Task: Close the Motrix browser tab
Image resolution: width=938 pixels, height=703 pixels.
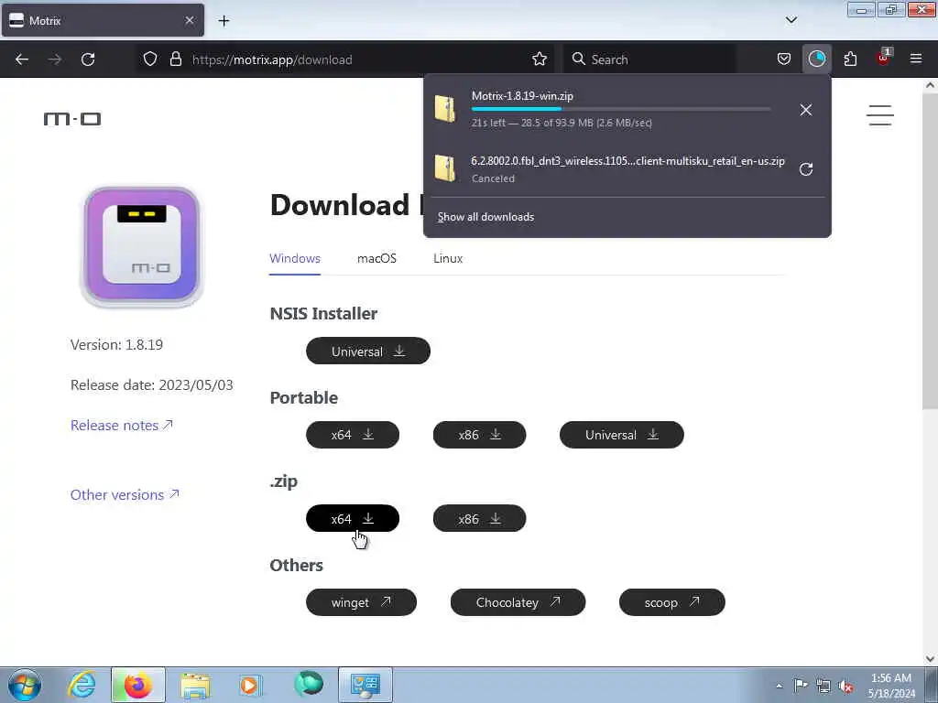Action: [x=190, y=21]
